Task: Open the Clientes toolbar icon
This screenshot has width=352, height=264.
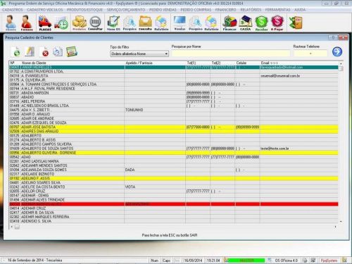Action: point(11,23)
